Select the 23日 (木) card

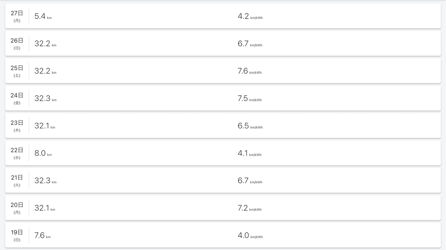(x=223, y=126)
